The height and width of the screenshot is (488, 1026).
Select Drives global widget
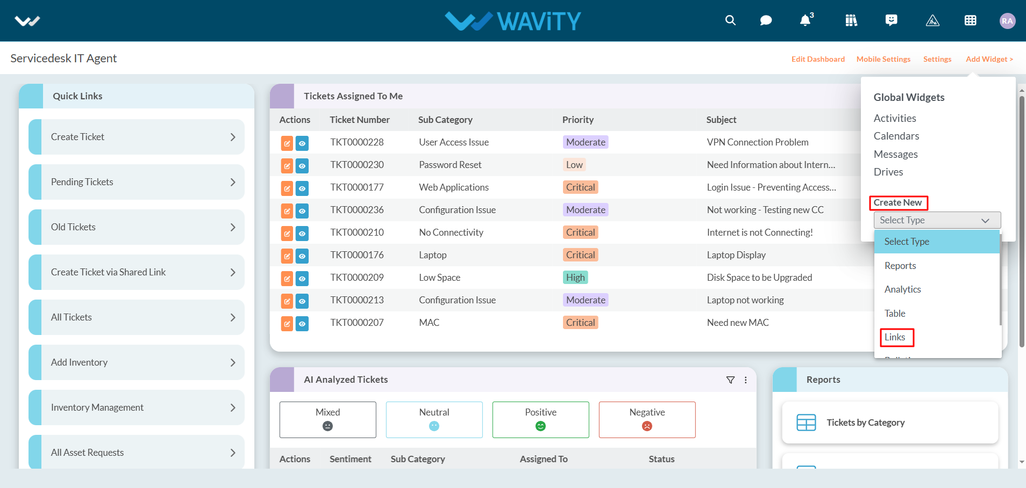pyautogui.click(x=888, y=172)
